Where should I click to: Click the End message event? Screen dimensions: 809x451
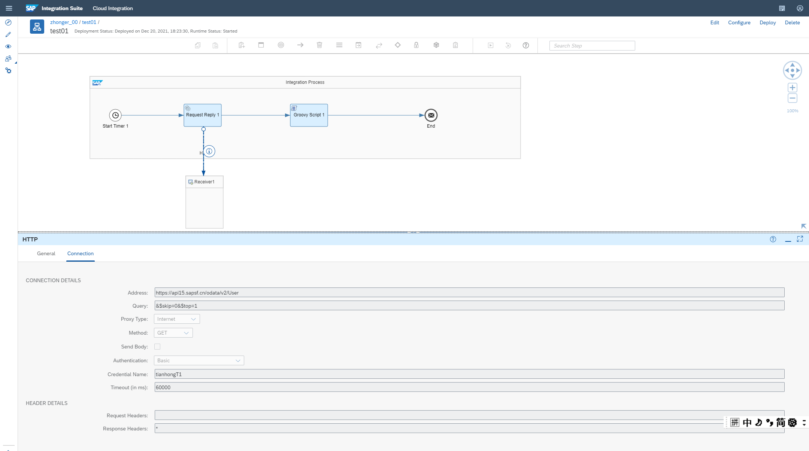pos(431,115)
